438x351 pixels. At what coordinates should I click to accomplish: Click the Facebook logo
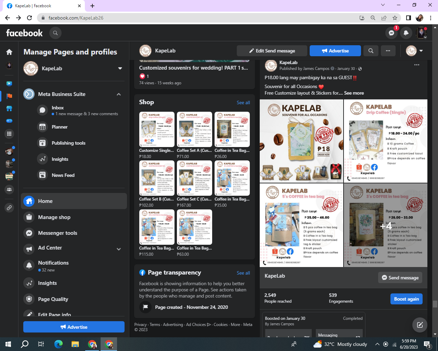[24, 33]
